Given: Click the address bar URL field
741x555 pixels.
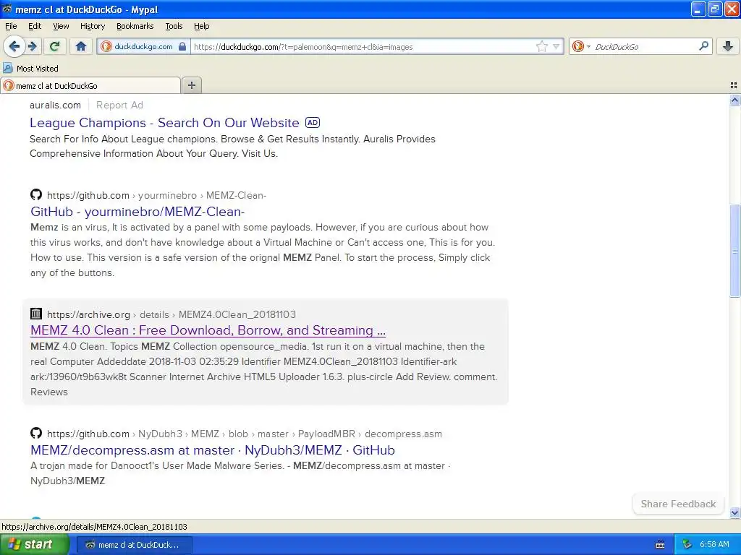Looking at the screenshot, I should [362, 47].
